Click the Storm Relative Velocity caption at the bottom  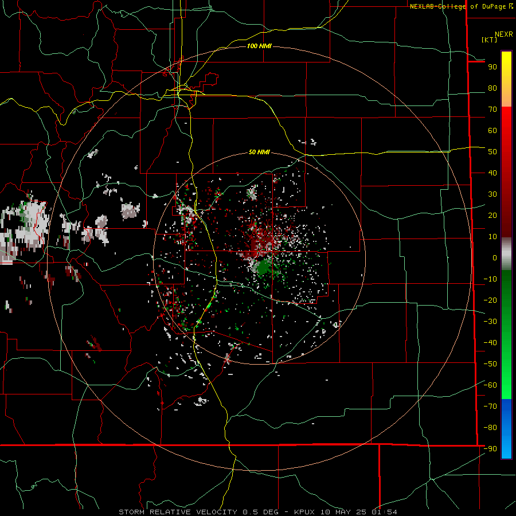[x=257, y=512]
